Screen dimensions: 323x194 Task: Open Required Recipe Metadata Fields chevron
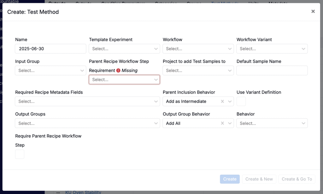pyautogui.click(x=156, y=102)
